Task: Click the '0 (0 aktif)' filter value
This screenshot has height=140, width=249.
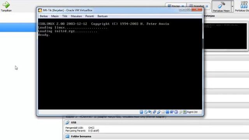Action: click(93, 131)
